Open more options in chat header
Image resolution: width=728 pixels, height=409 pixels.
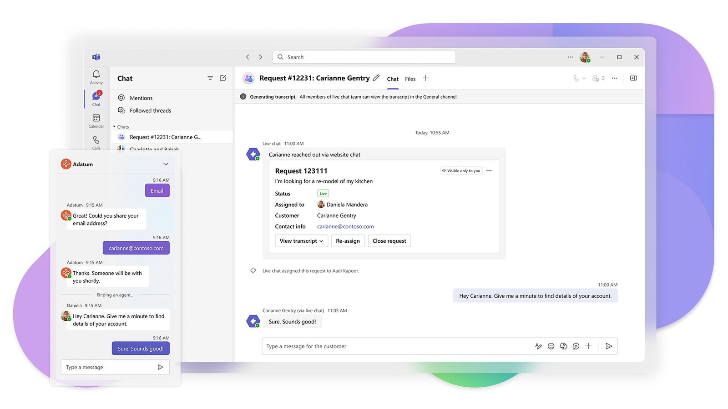[614, 78]
